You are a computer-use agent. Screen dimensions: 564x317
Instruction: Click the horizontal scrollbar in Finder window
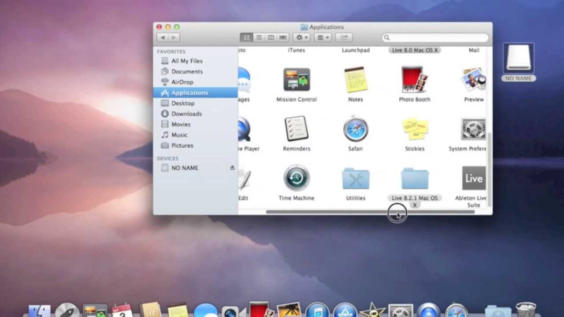click(x=370, y=212)
